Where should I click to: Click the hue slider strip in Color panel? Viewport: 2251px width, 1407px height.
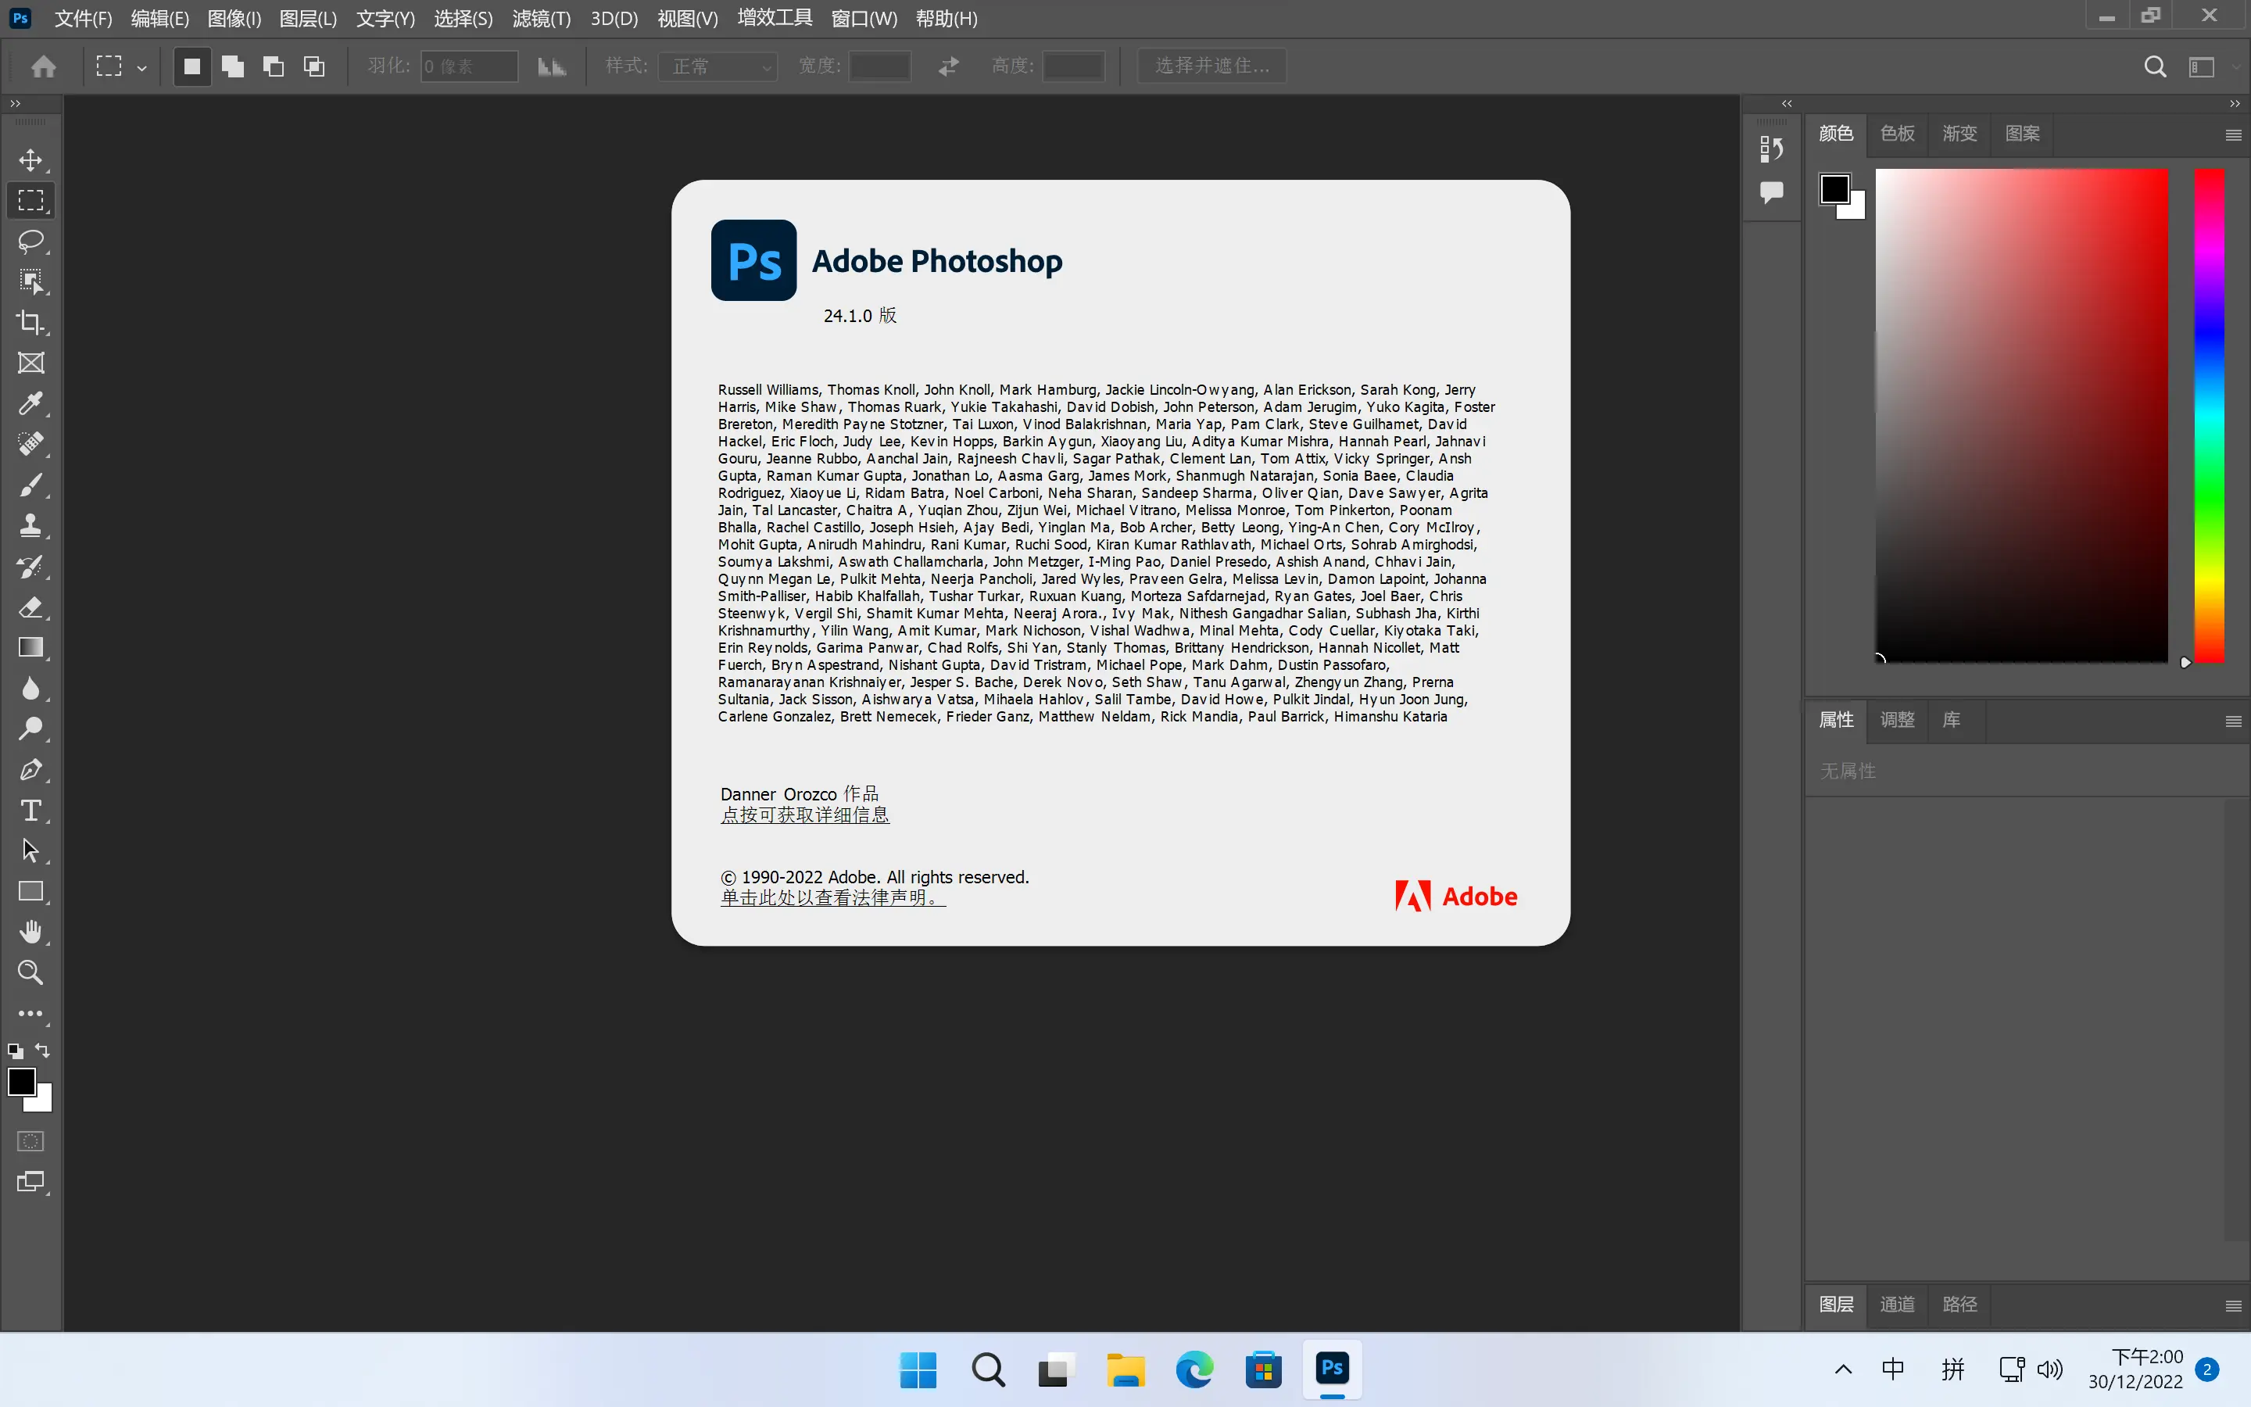tap(2209, 416)
